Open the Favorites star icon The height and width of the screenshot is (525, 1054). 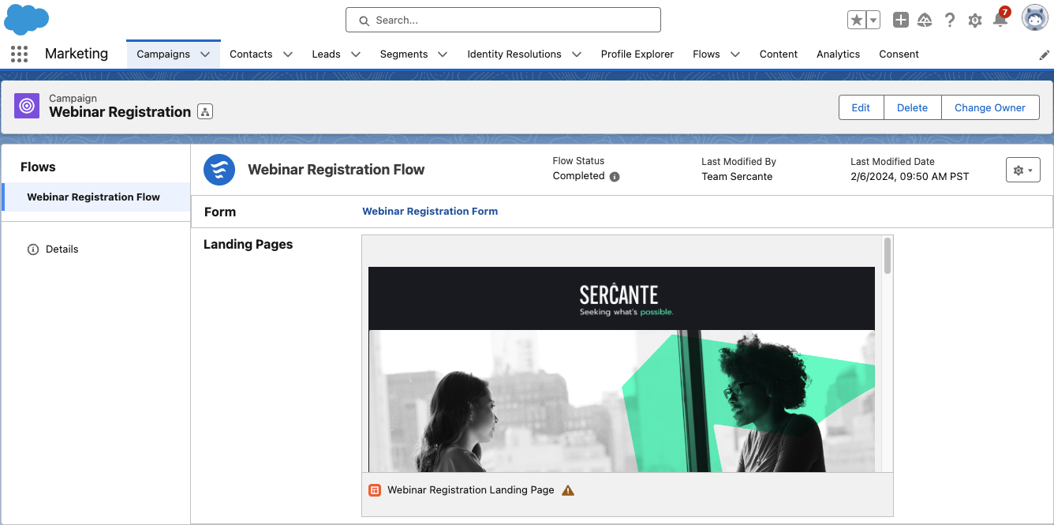[x=856, y=21]
